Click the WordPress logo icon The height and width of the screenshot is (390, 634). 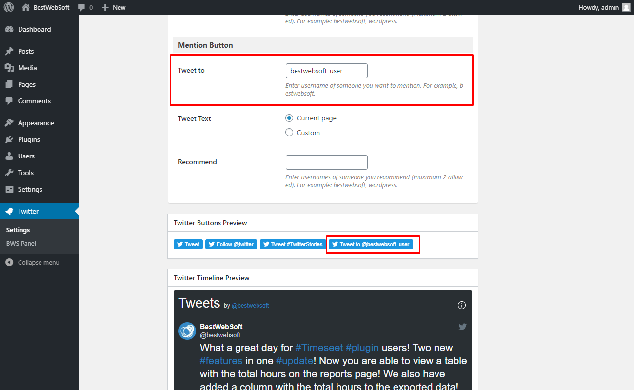pos(9,7)
